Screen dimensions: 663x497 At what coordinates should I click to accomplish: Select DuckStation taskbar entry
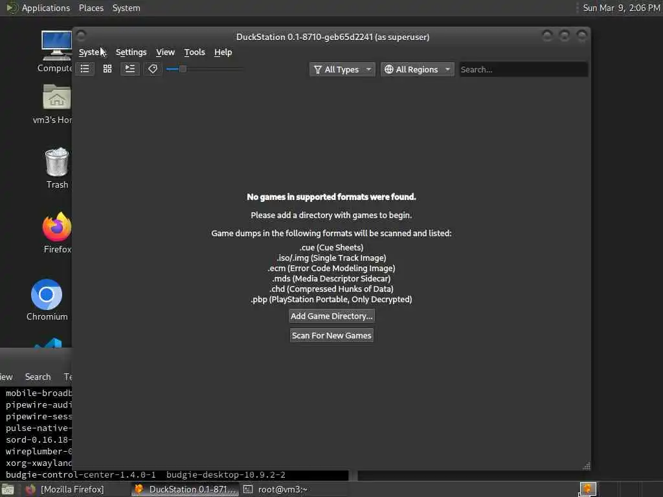[x=185, y=489]
